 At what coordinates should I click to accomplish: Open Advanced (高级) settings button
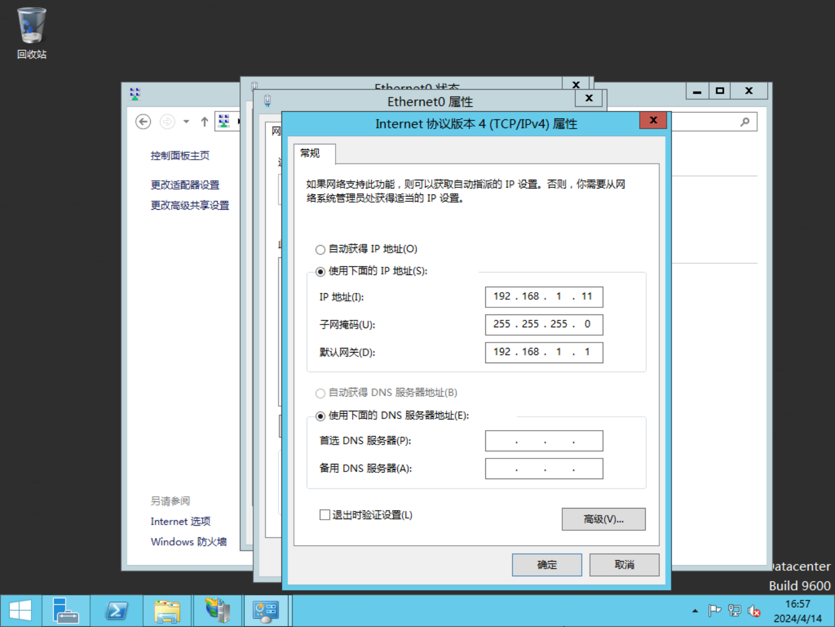(604, 519)
